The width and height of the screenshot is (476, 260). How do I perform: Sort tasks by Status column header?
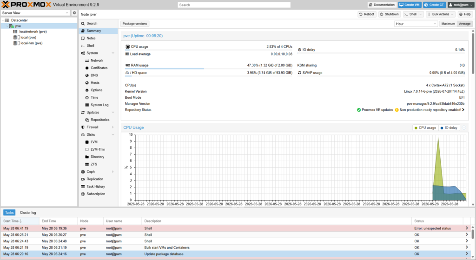click(x=437, y=221)
